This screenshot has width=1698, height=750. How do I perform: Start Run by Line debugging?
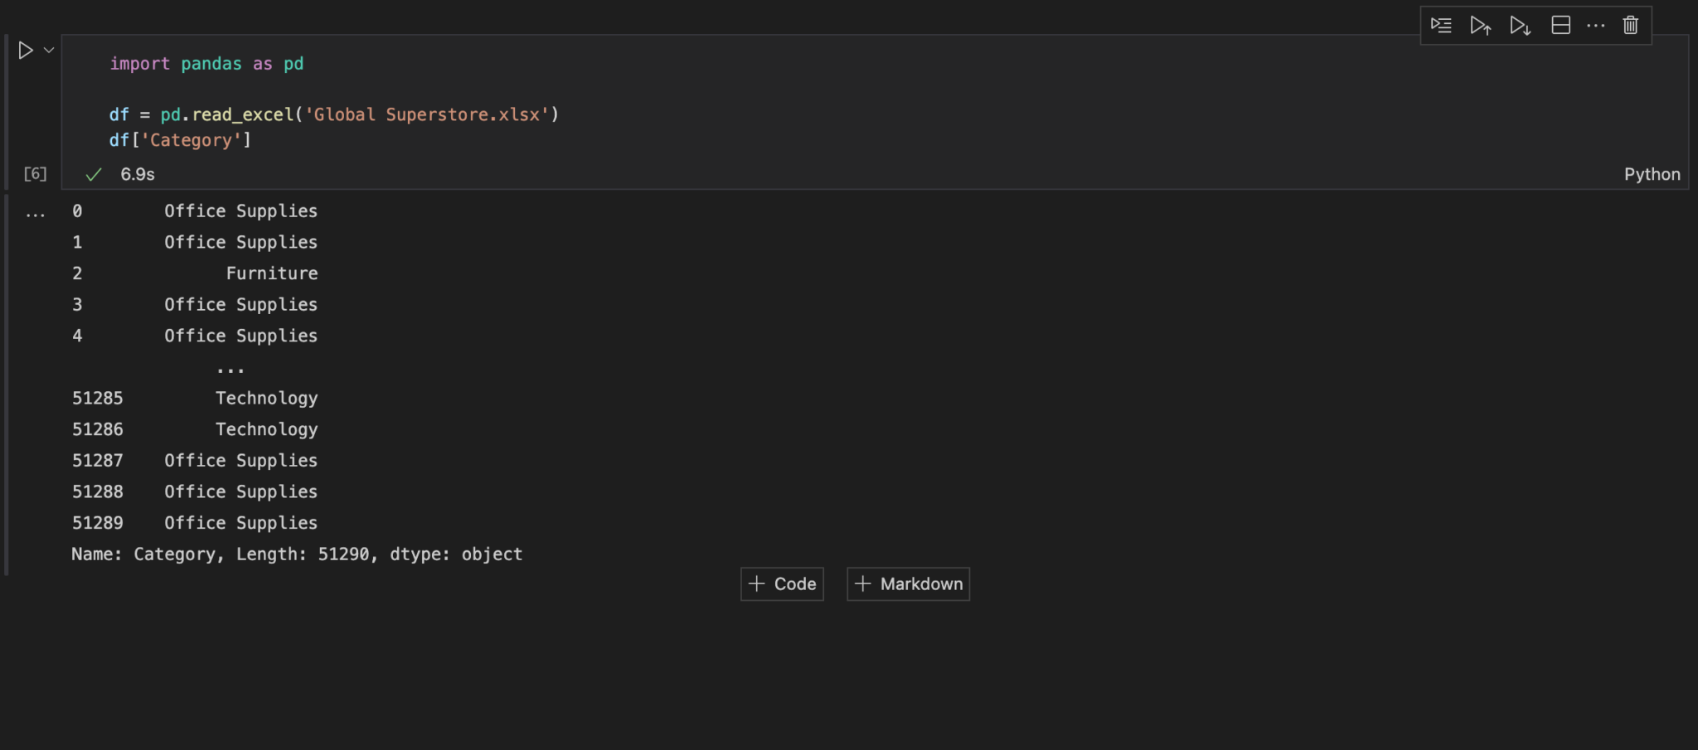1442,25
